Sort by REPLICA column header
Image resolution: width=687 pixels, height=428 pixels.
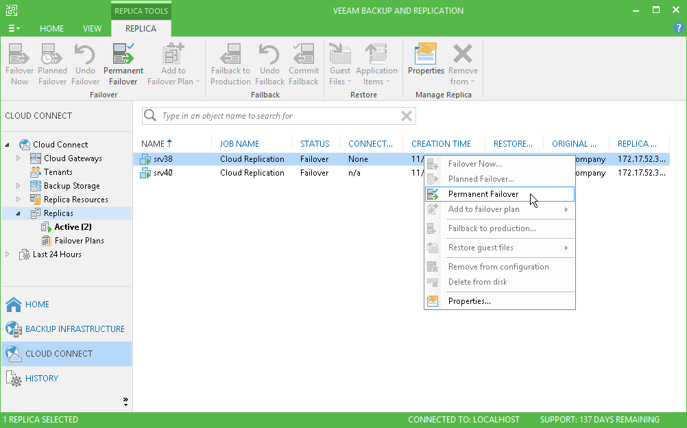click(x=637, y=144)
